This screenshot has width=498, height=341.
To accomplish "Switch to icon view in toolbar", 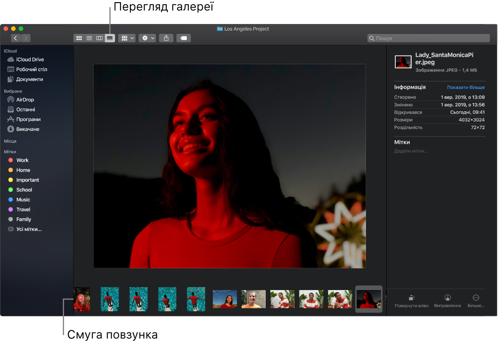I will click(x=79, y=38).
